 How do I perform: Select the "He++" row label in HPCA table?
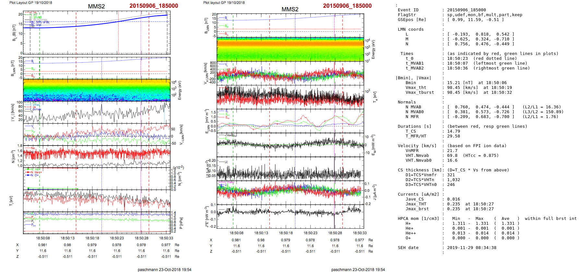[x=411, y=233]
